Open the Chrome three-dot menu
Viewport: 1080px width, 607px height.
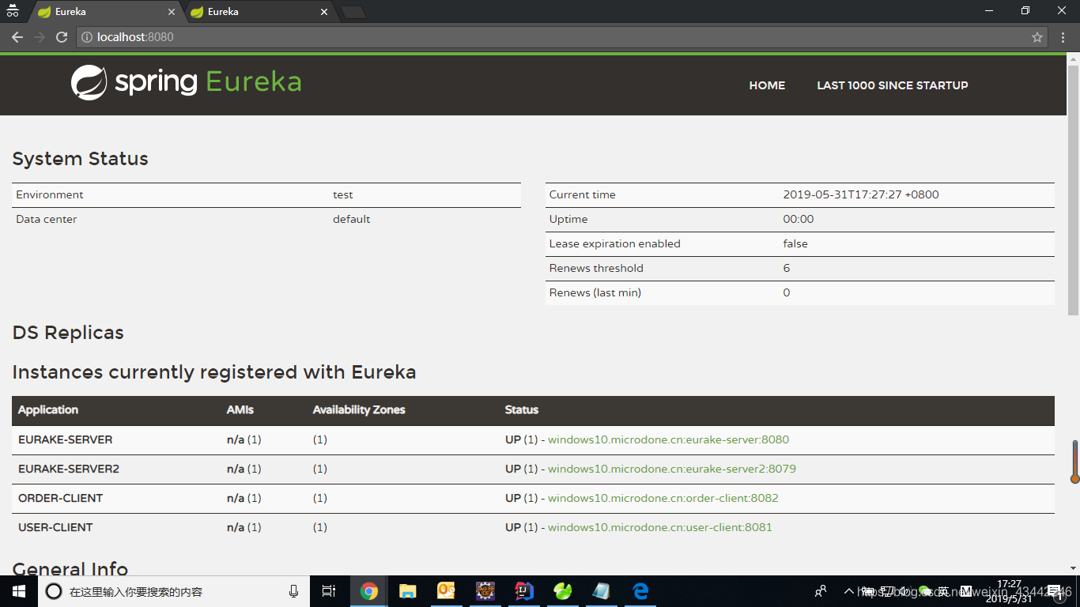coord(1063,37)
